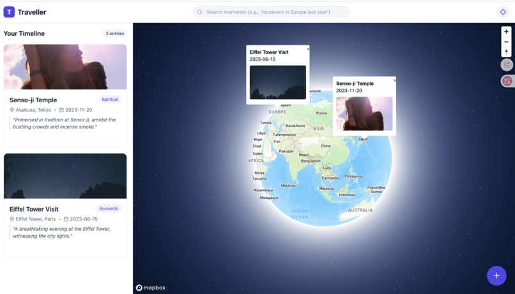
Task: Open the Senso-ji popup photo thumbnail
Action: [364, 114]
